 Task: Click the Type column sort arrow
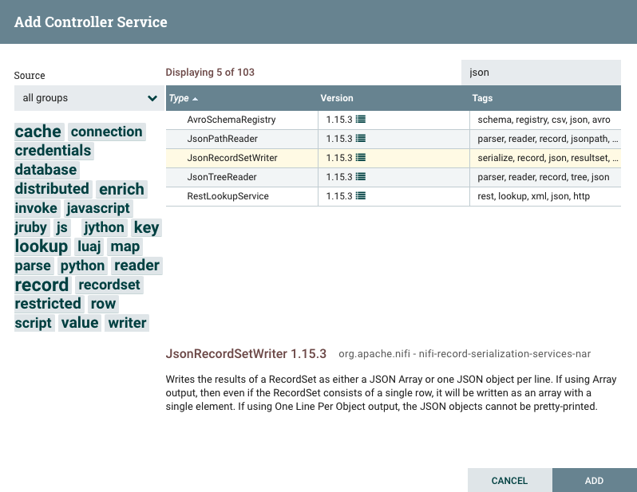tap(195, 99)
